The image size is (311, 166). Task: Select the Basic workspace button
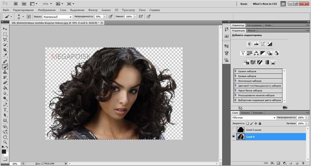(x=244, y=4)
